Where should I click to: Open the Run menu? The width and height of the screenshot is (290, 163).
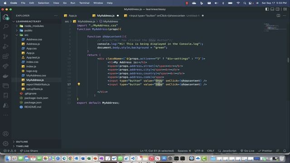(x=72, y=3)
